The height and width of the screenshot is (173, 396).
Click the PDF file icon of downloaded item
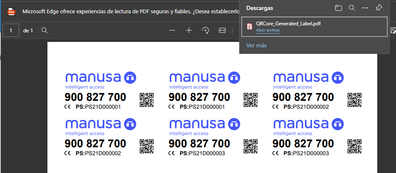250,27
